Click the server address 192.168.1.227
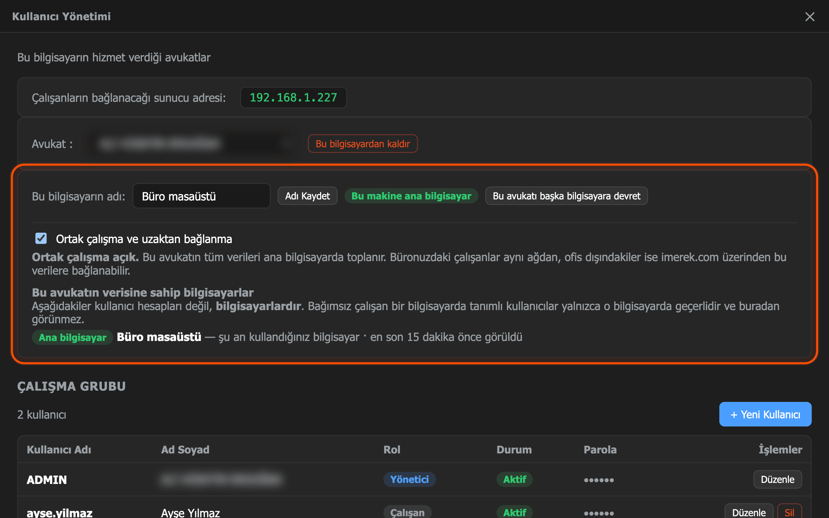The image size is (829, 518). (293, 98)
